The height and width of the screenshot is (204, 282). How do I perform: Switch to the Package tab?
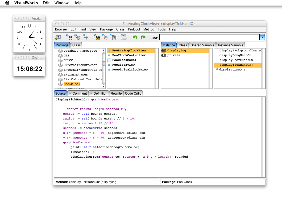(62, 45)
